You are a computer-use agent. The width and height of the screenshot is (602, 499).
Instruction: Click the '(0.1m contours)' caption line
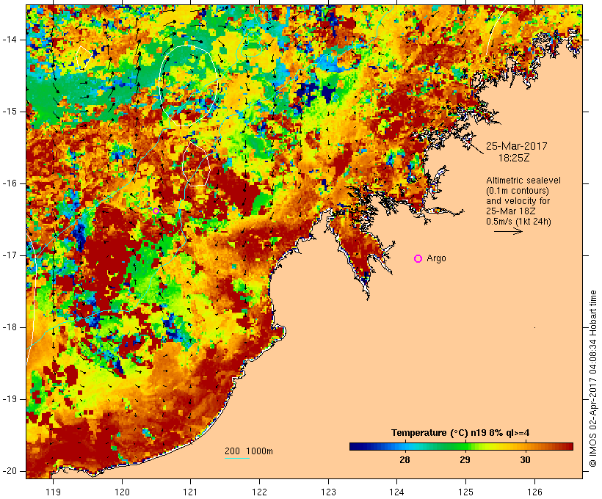click(518, 191)
